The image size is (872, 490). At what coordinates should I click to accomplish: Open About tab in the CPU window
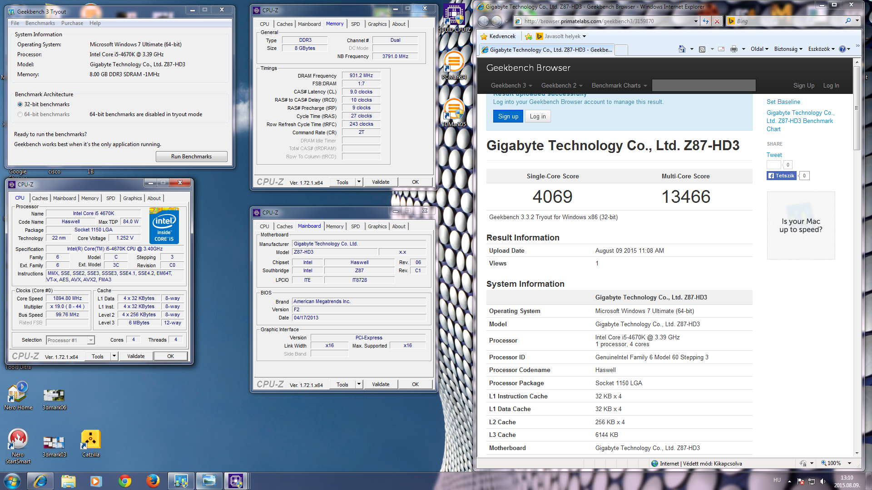point(154,198)
